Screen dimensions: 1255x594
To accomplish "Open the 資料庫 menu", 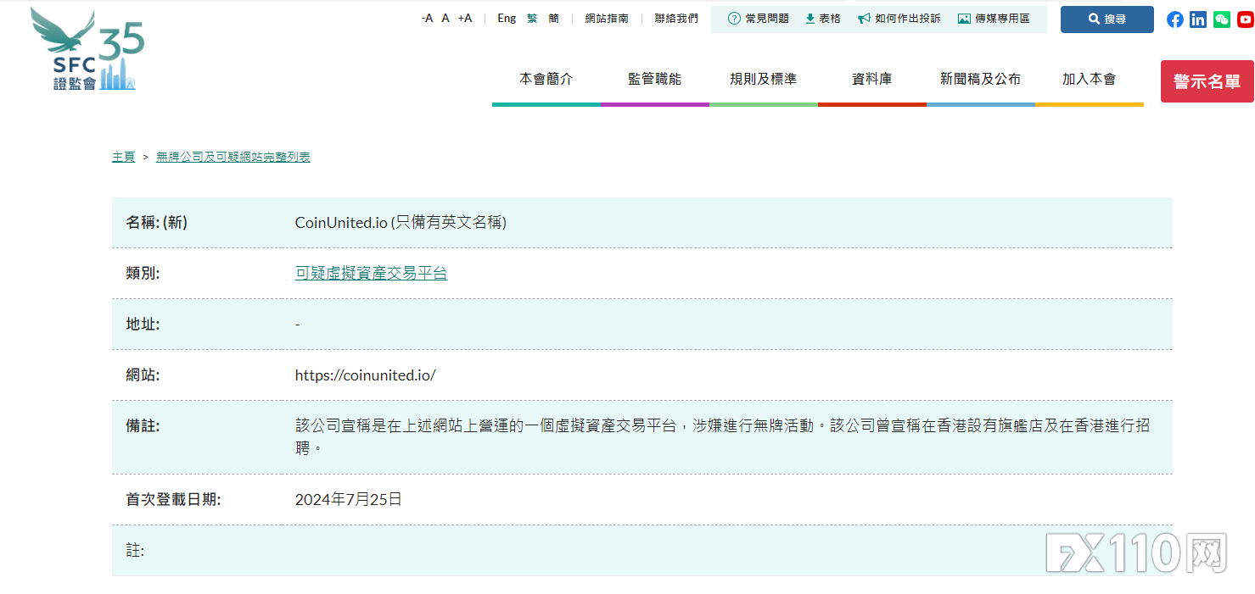I will 872,79.
